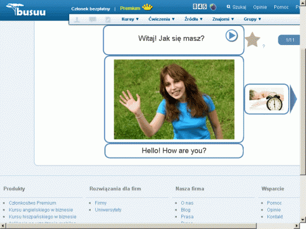The width and height of the screenshot is (306, 229).
Task: Click the Witaj! Jak się masz? phrase
Action: [x=171, y=38]
